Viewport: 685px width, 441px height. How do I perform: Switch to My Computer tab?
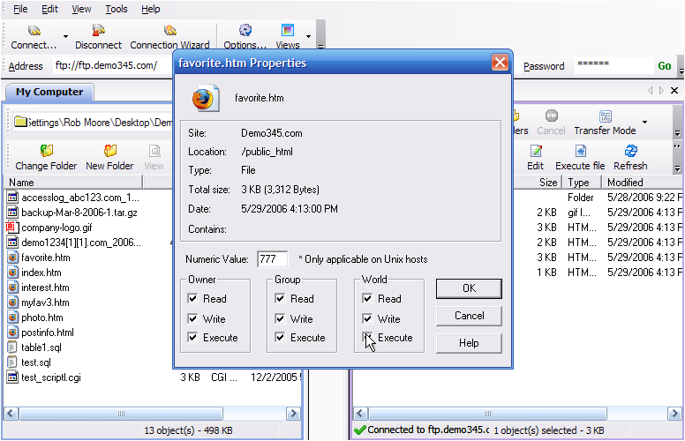click(x=49, y=92)
